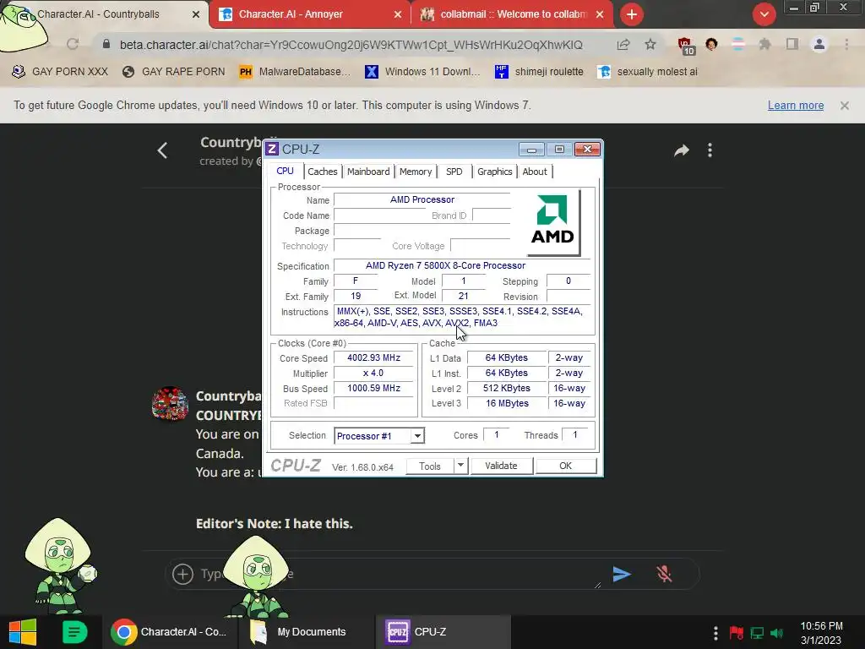Click the Validate button in CPU-Z
Screen dimensions: 865x649
(501, 466)
